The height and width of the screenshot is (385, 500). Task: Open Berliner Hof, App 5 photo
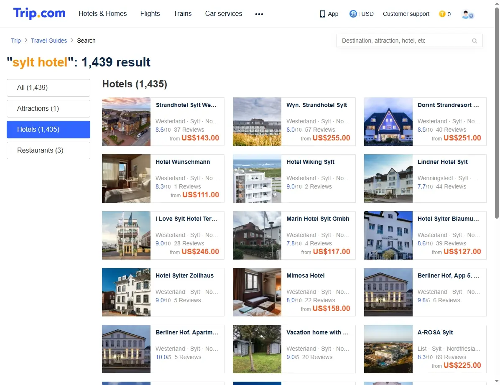pyautogui.click(x=388, y=292)
